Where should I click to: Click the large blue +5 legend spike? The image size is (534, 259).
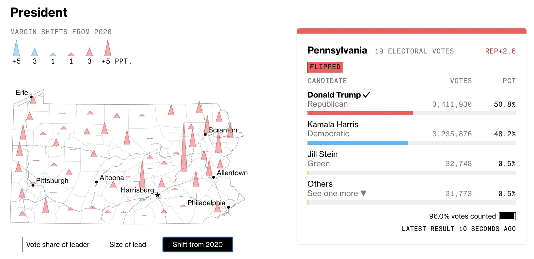click(x=16, y=49)
